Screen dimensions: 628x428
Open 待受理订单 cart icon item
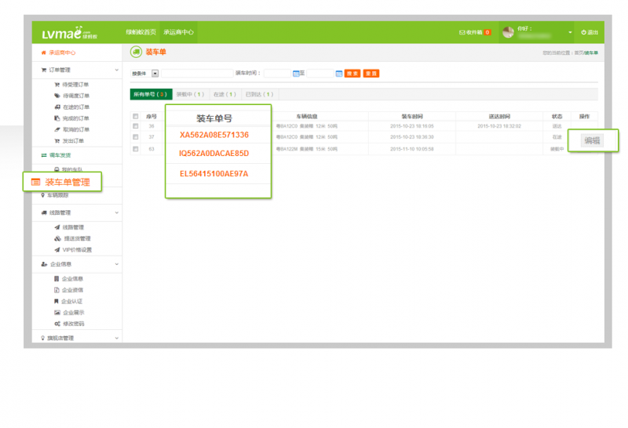[x=71, y=85]
